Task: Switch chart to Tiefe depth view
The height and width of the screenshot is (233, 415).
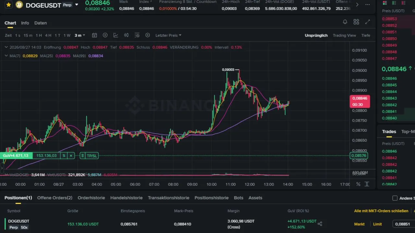Action: click(x=366, y=35)
